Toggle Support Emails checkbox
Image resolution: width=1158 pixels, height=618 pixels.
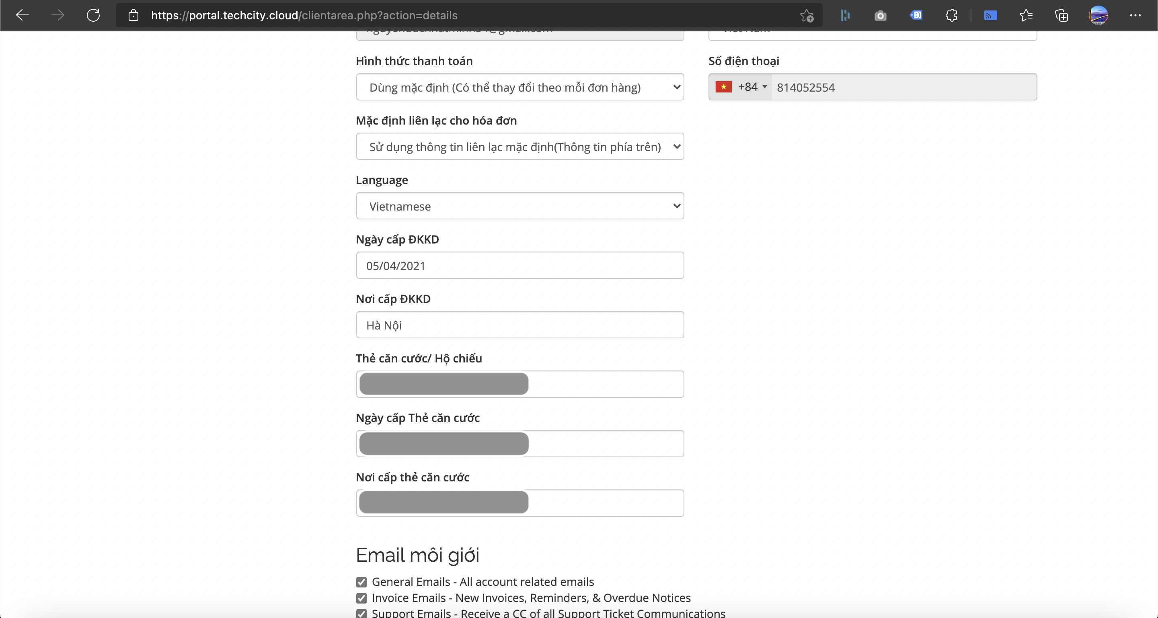tap(361, 614)
